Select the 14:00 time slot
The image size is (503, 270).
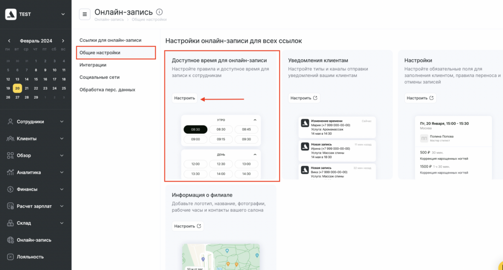pyautogui.click(x=221, y=174)
